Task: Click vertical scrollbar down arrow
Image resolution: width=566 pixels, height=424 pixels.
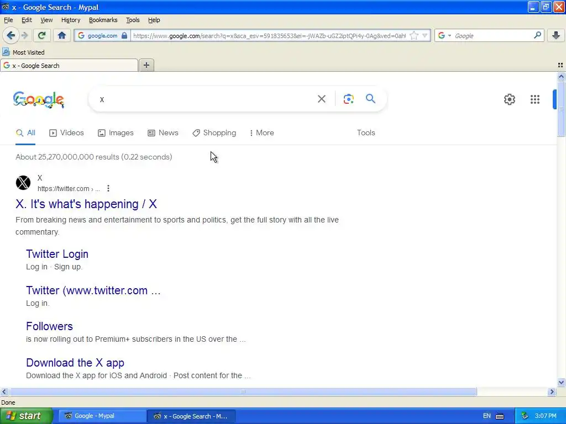Action: pyautogui.click(x=561, y=382)
